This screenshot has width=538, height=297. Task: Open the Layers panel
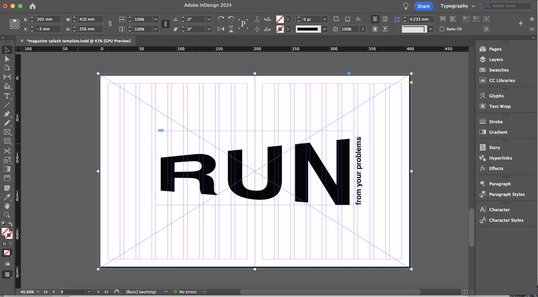coord(496,59)
